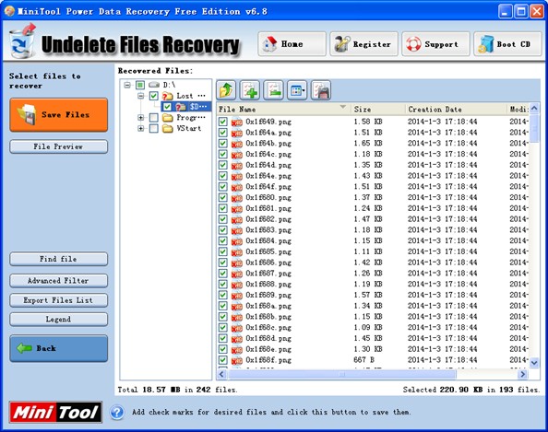Click the Save Files button
The width and height of the screenshot is (548, 432).
click(58, 115)
